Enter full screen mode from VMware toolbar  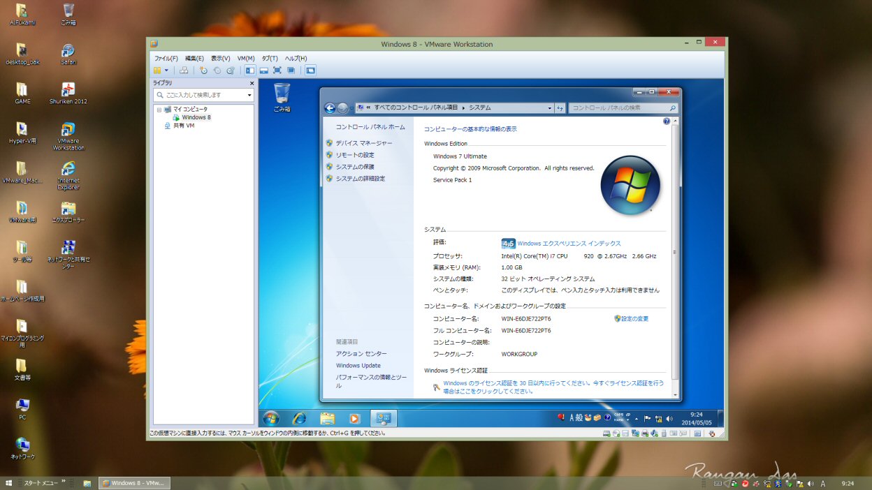(277, 70)
